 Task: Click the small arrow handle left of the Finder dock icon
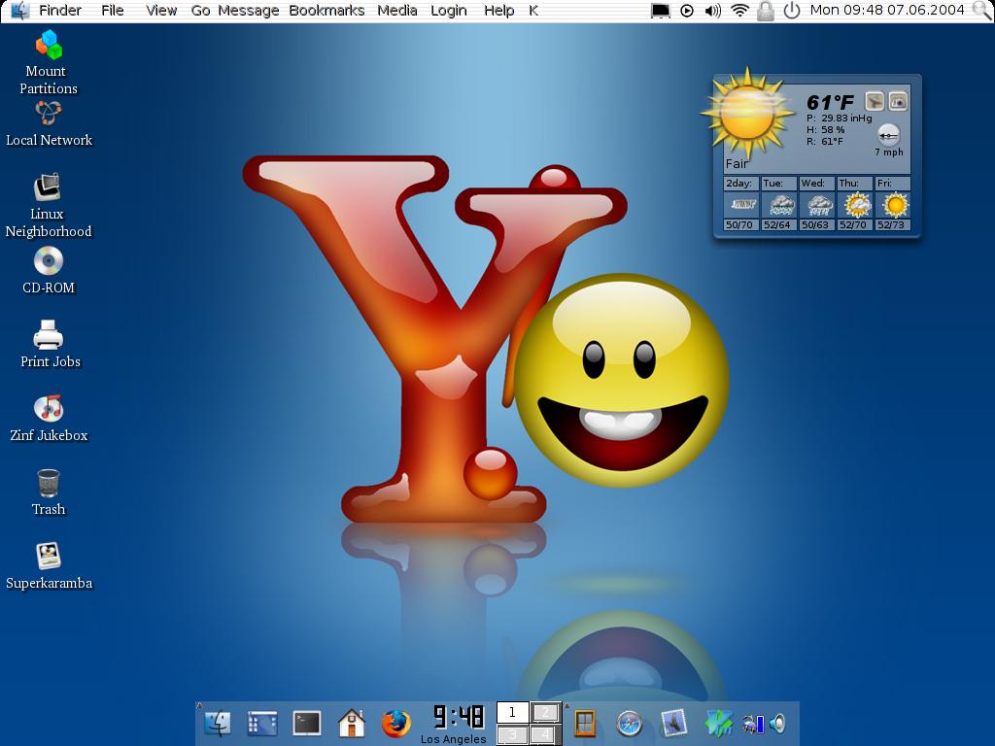point(199,705)
